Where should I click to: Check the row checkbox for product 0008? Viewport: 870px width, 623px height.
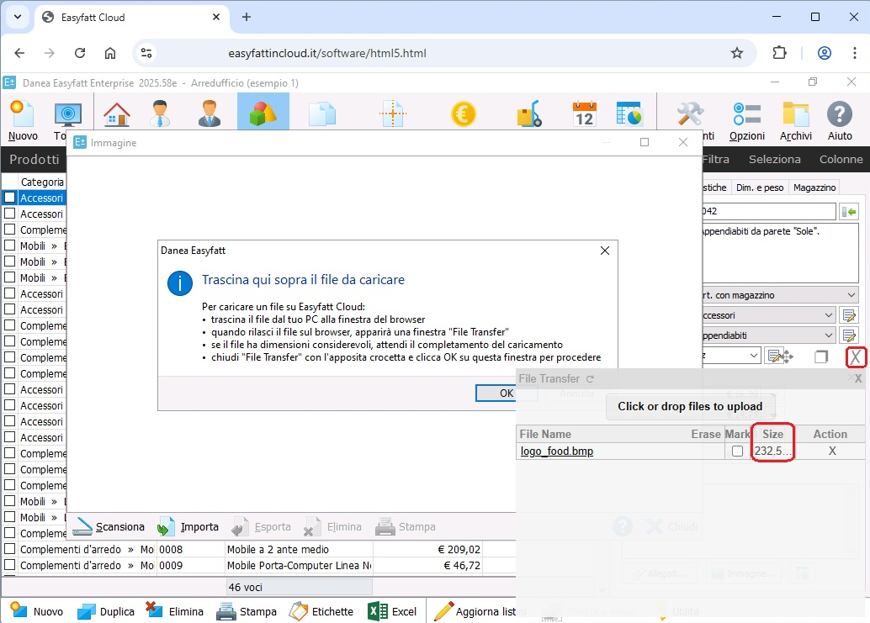pyautogui.click(x=10, y=549)
